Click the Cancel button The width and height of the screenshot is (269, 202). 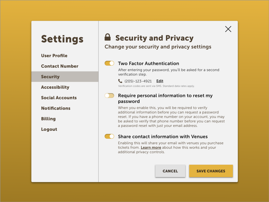(170, 171)
